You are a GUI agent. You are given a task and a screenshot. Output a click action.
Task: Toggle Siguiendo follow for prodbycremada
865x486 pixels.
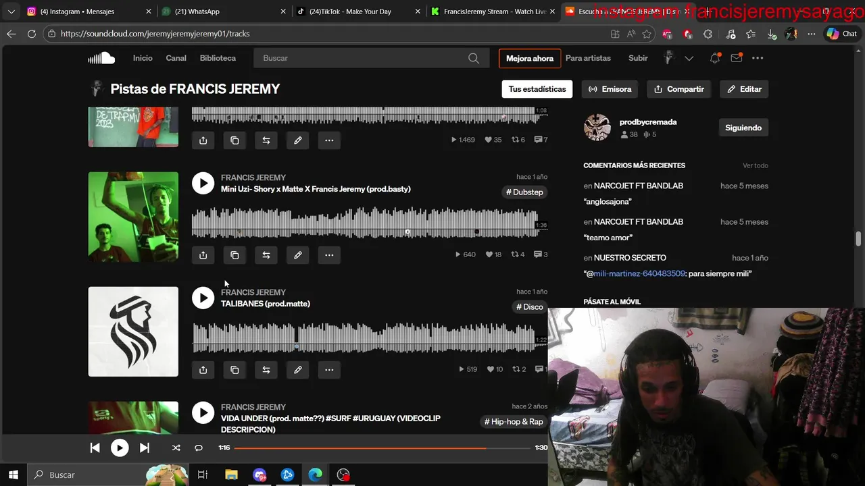(743, 128)
